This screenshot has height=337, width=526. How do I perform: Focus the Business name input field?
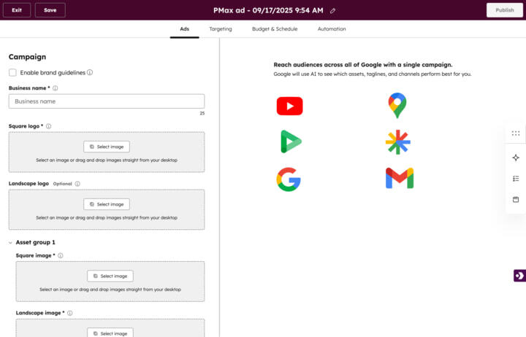point(107,101)
